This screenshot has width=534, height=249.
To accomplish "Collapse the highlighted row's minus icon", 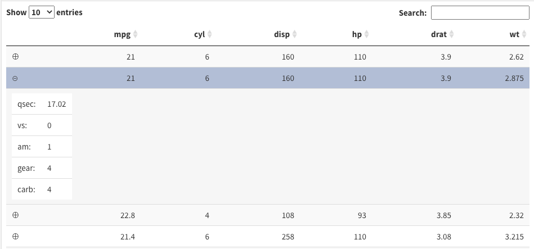I will coord(15,78).
